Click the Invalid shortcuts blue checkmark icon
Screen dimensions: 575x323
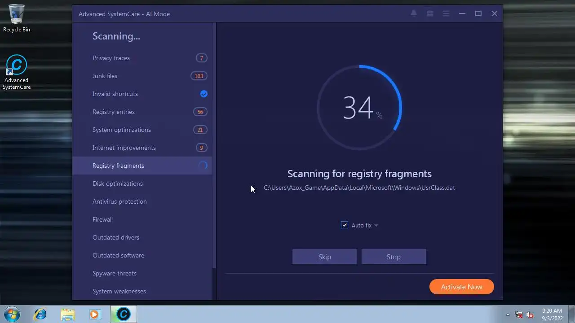[204, 94]
